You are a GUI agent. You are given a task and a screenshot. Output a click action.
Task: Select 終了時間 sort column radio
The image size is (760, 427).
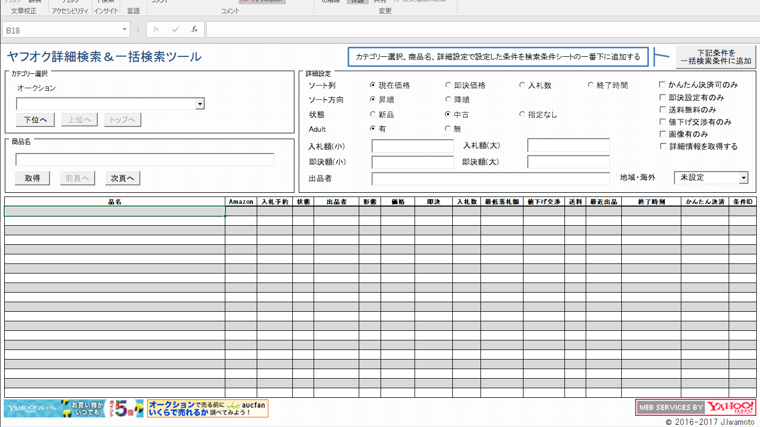tap(590, 85)
